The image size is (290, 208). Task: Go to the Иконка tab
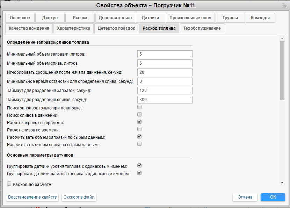pyautogui.click(x=80, y=18)
